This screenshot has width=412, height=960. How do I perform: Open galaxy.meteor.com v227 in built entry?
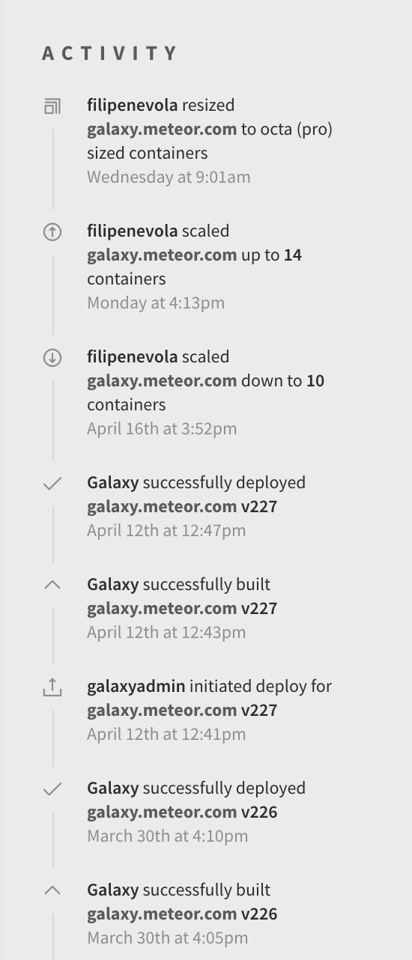click(x=182, y=609)
